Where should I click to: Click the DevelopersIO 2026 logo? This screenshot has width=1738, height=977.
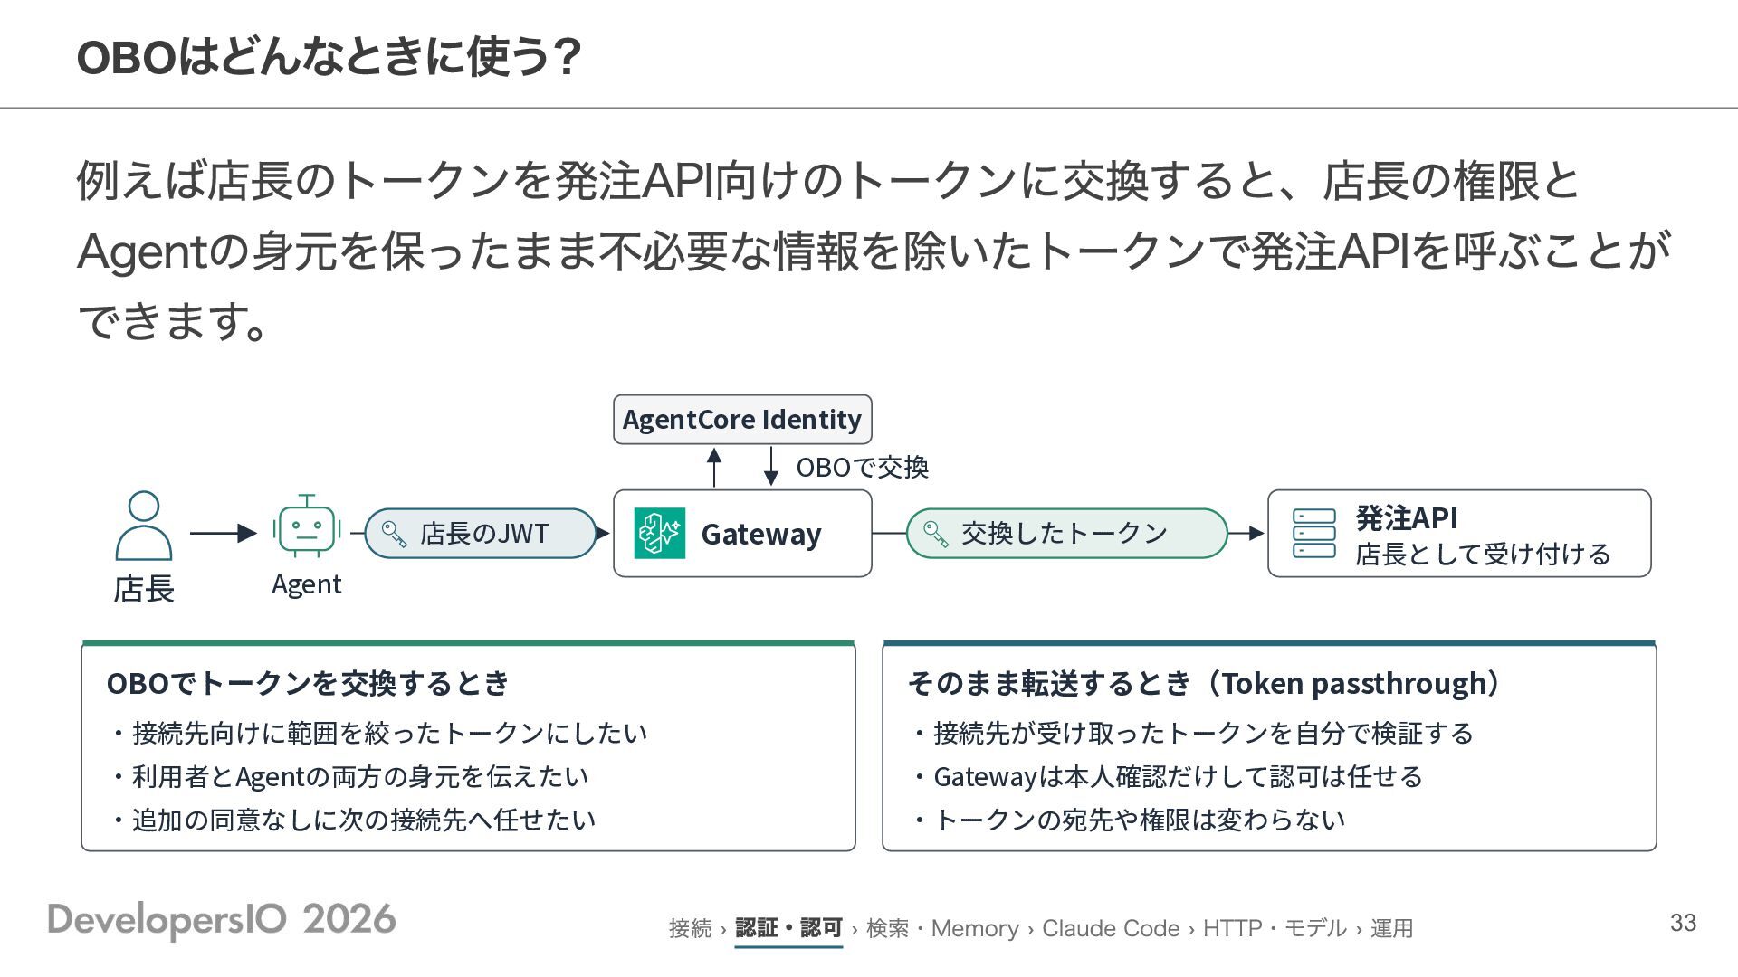point(222,920)
